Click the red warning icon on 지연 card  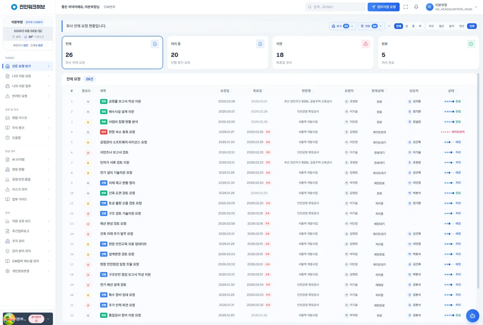click(x=365, y=44)
